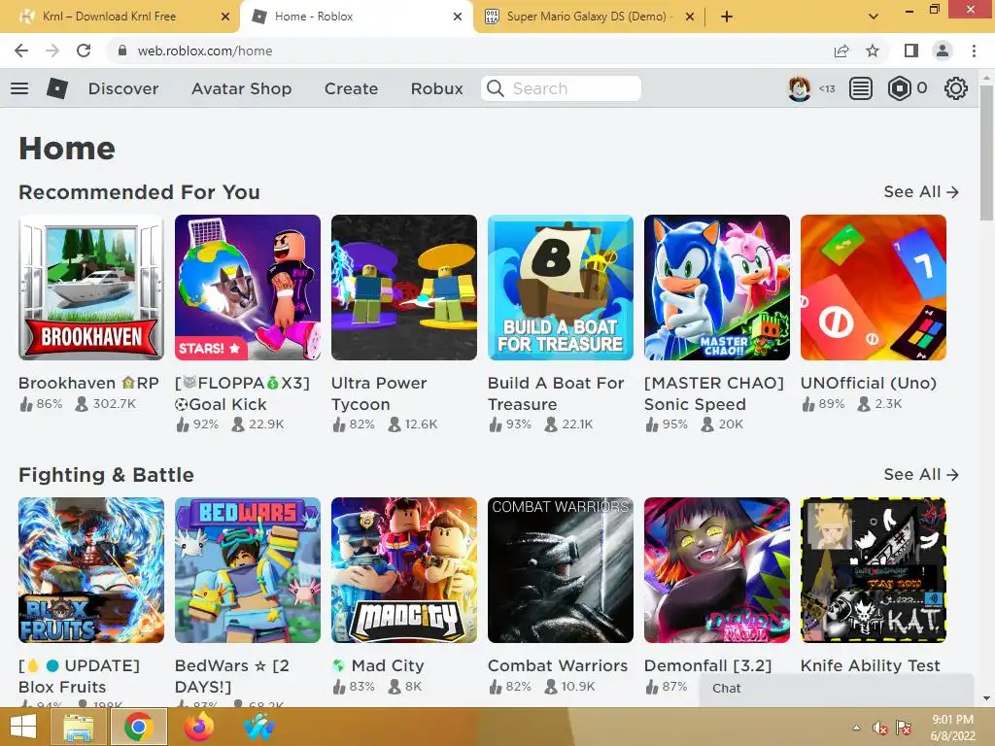
Task: Close the Krnl tab
Action: click(225, 17)
